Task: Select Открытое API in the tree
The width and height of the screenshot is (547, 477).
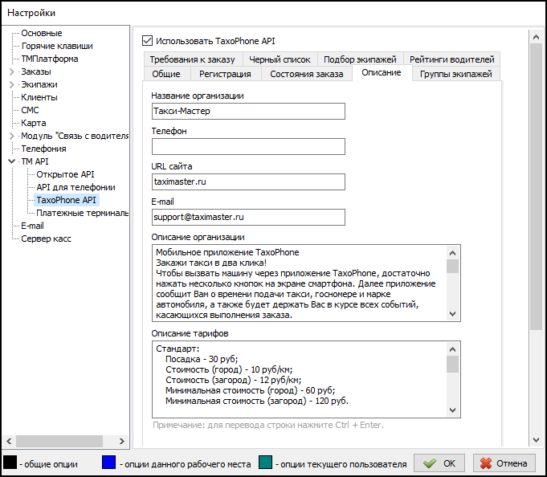Action: 65,174
